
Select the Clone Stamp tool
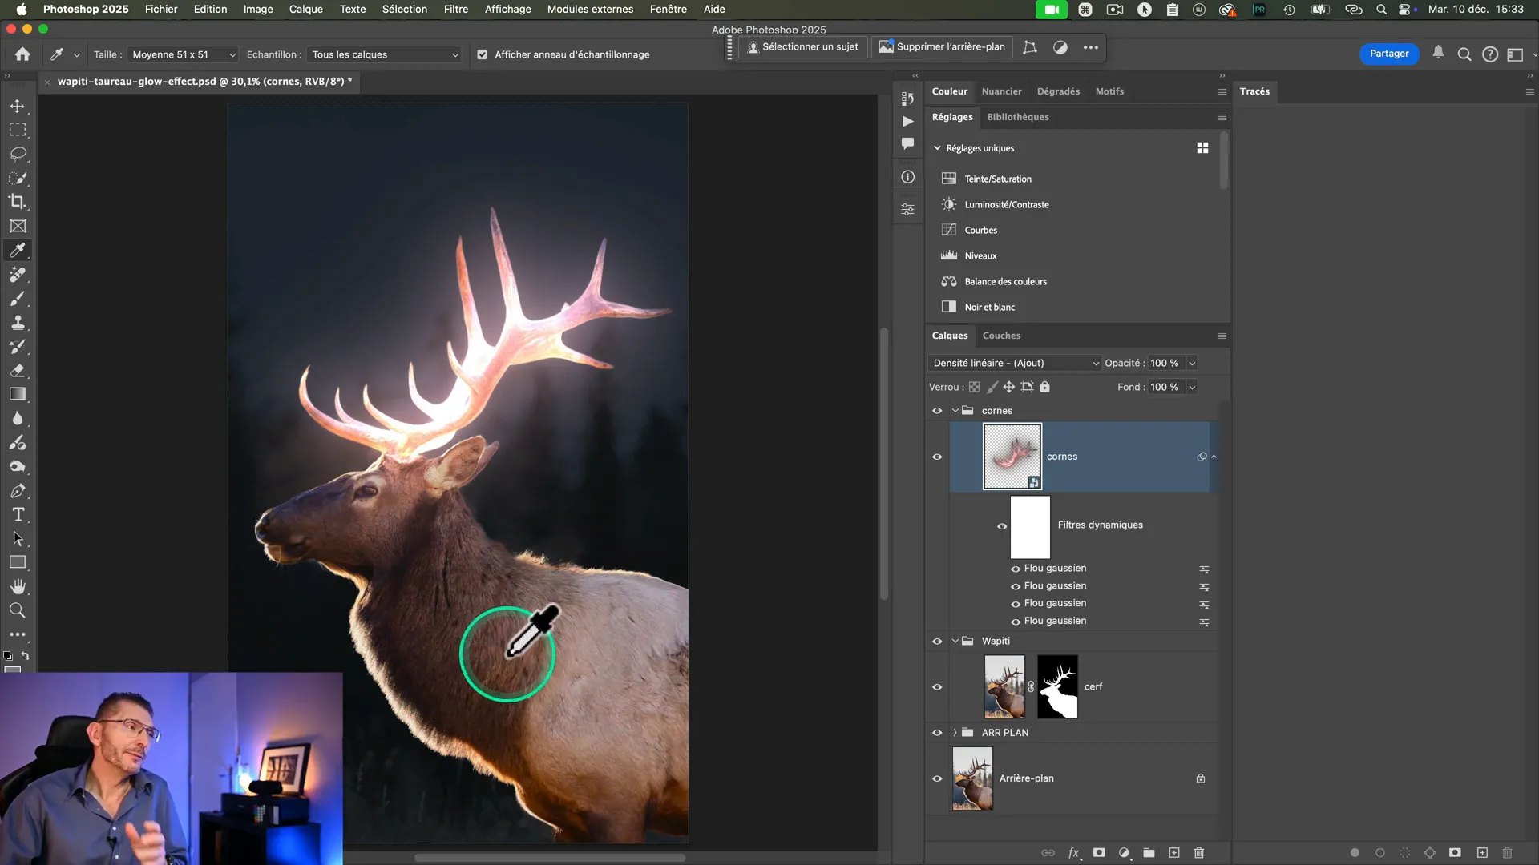point(18,323)
